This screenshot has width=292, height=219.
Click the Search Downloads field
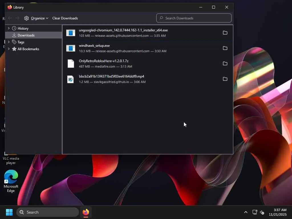tap(194, 18)
